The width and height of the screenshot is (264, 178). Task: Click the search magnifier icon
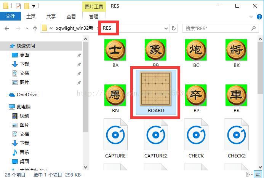[x=253, y=28]
